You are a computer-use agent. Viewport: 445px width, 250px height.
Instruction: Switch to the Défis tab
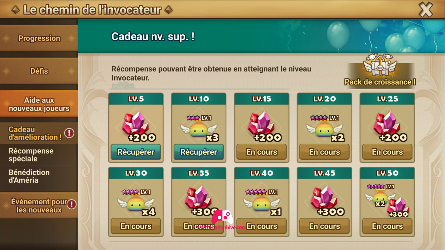point(39,71)
